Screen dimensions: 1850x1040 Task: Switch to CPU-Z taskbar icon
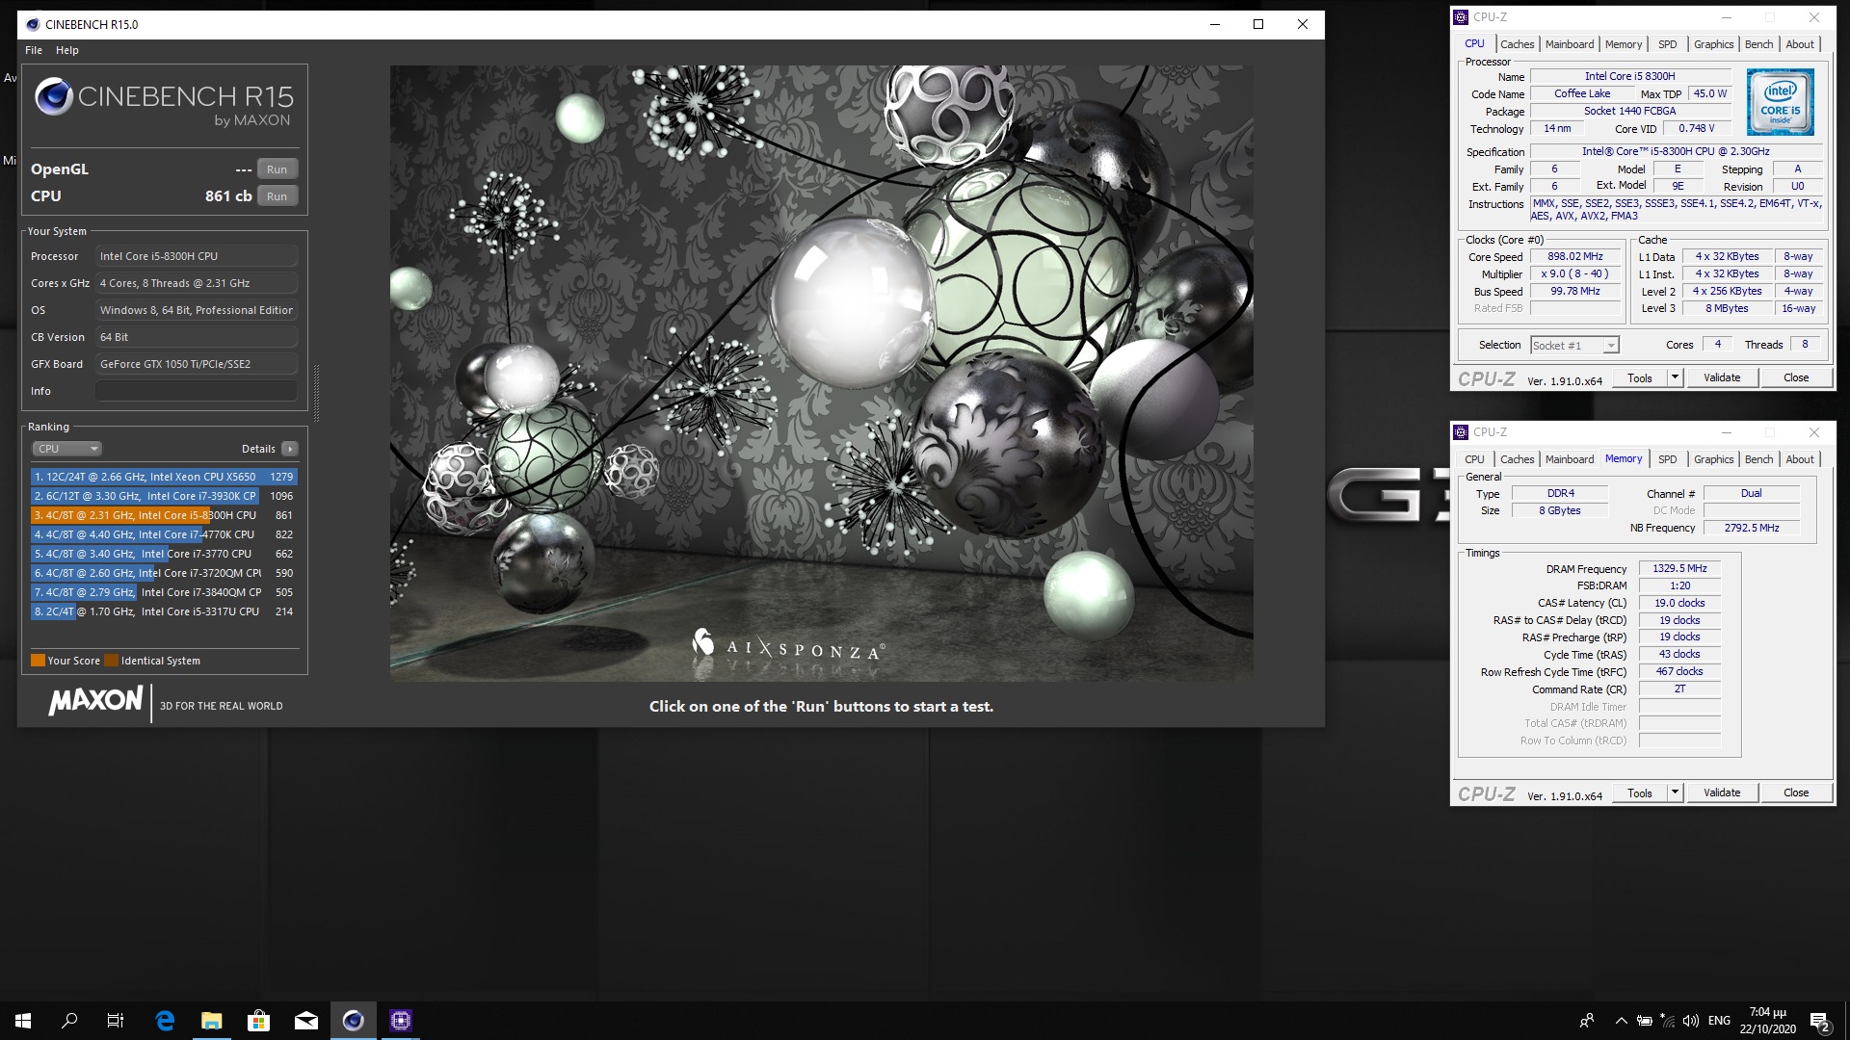(401, 1021)
